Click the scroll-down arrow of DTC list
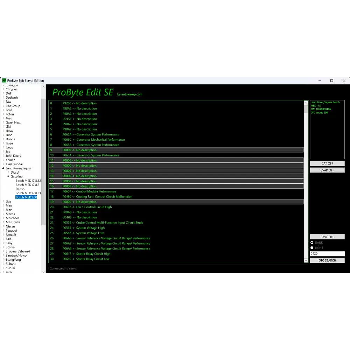Screen dimensions: 350x350 click(x=306, y=260)
